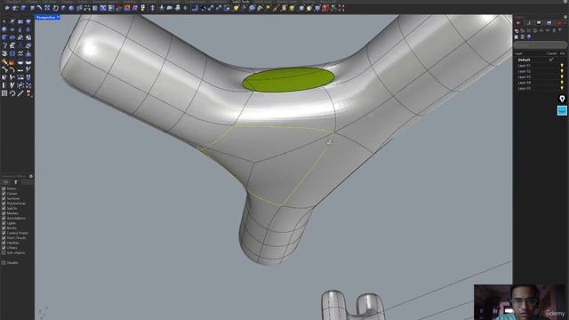This screenshot has height=320, width=569.
Task: Select the pointer tool in left toolbar
Action: 4,21
